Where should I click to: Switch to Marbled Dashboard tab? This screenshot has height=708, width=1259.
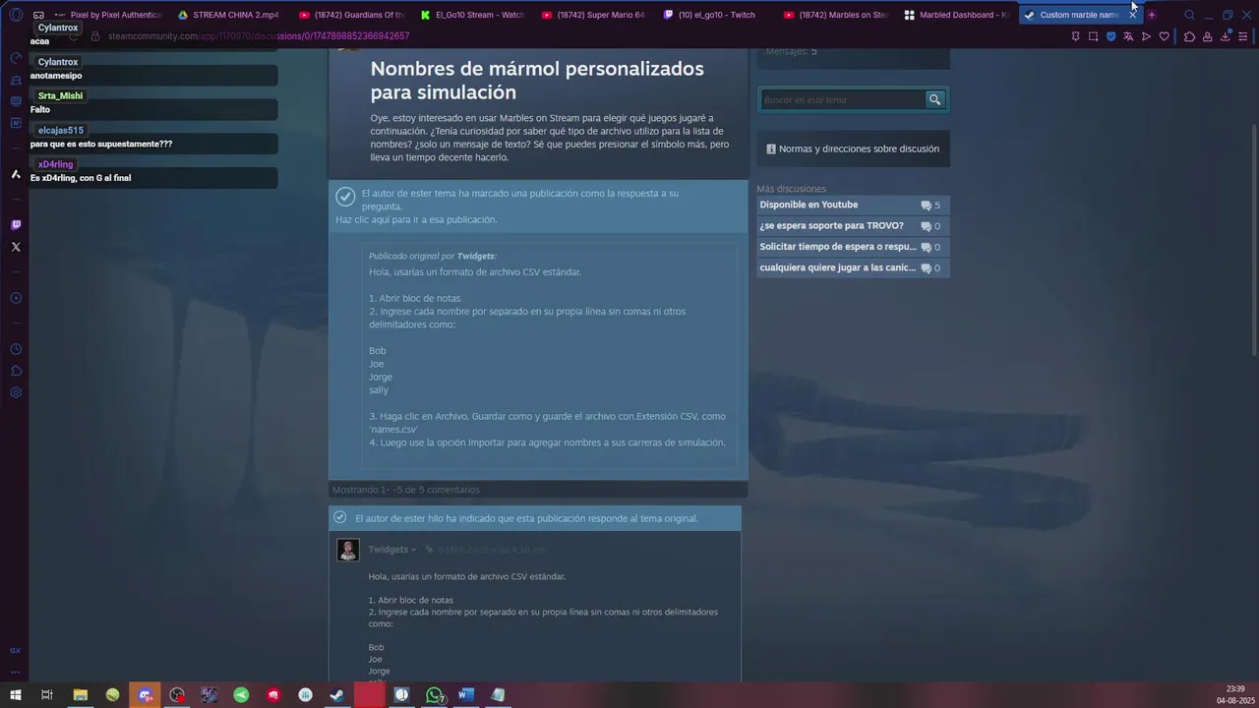[956, 15]
